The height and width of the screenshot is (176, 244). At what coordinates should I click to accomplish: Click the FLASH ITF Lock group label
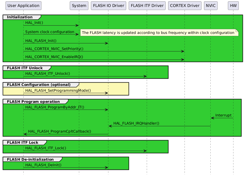[23, 143]
